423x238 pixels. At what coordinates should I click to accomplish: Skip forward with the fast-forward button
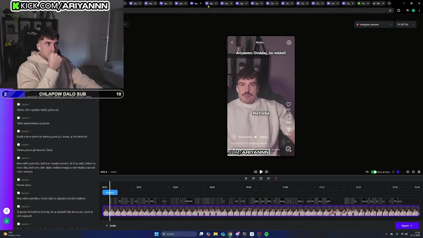[x=267, y=172]
